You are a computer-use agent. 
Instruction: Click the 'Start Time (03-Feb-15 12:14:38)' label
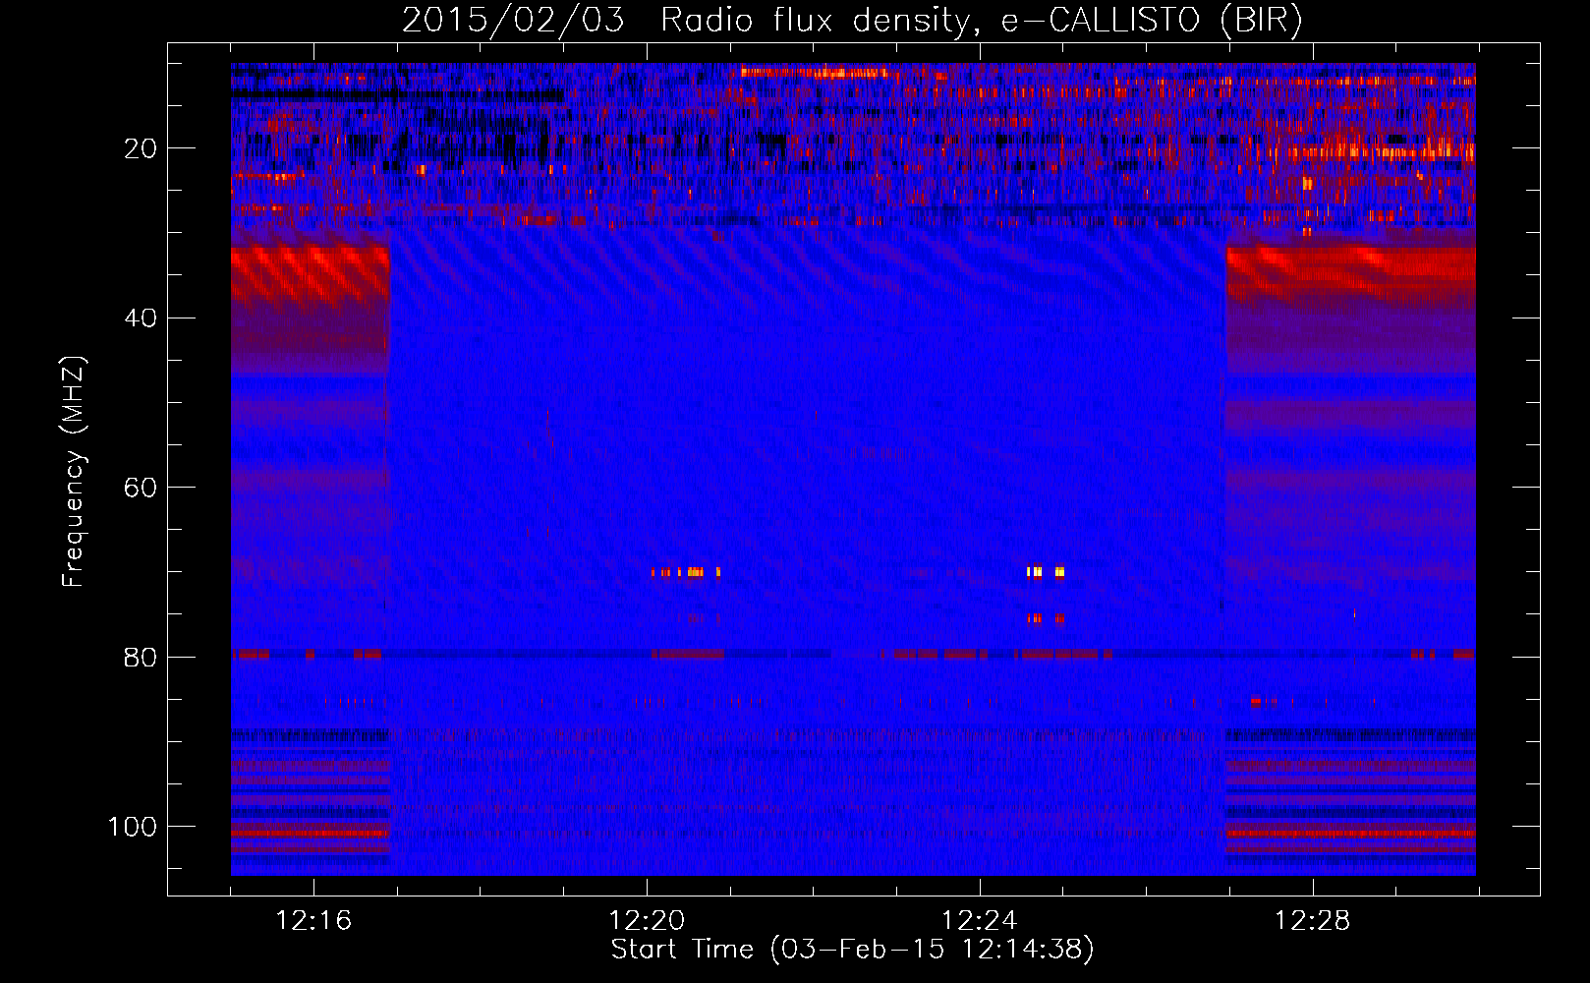[852, 949]
